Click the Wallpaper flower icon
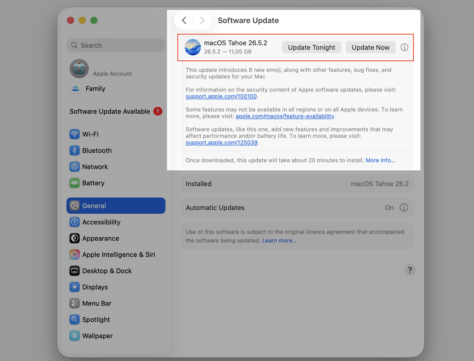This screenshot has height=361, width=474. [75, 336]
